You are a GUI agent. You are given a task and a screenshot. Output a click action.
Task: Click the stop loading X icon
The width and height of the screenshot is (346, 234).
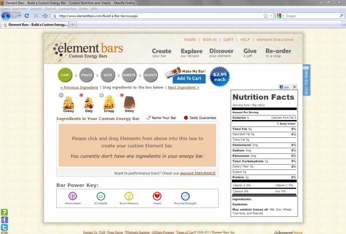pos(36,16)
